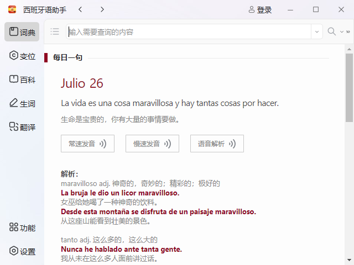354x265 pixels.
Task: Go to 生词 vocabulary notebook
Action: [22, 103]
